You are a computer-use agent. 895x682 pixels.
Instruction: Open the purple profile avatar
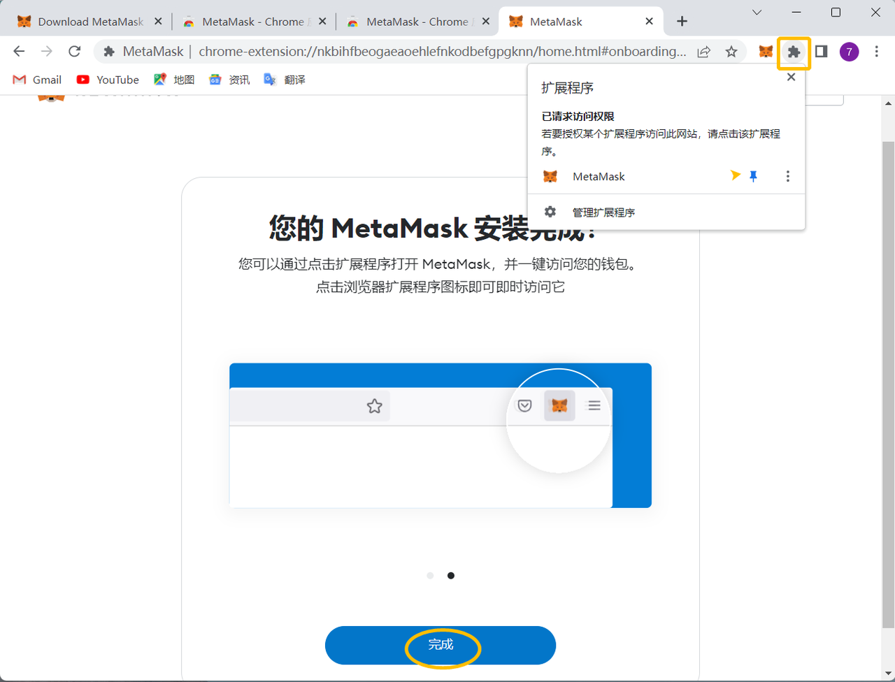(849, 52)
